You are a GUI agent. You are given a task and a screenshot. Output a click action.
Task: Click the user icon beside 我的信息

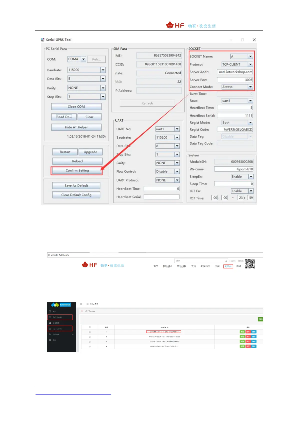[x=50, y=334]
